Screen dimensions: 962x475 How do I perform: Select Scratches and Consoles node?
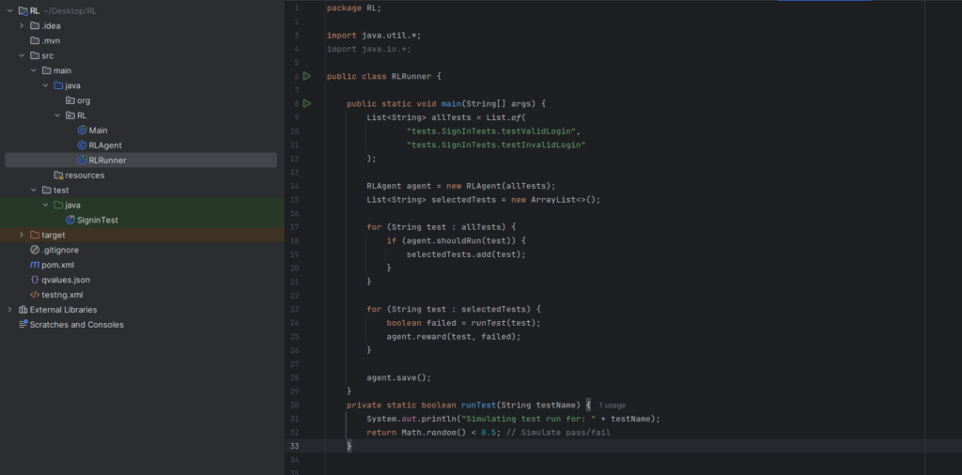(x=76, y=325)
